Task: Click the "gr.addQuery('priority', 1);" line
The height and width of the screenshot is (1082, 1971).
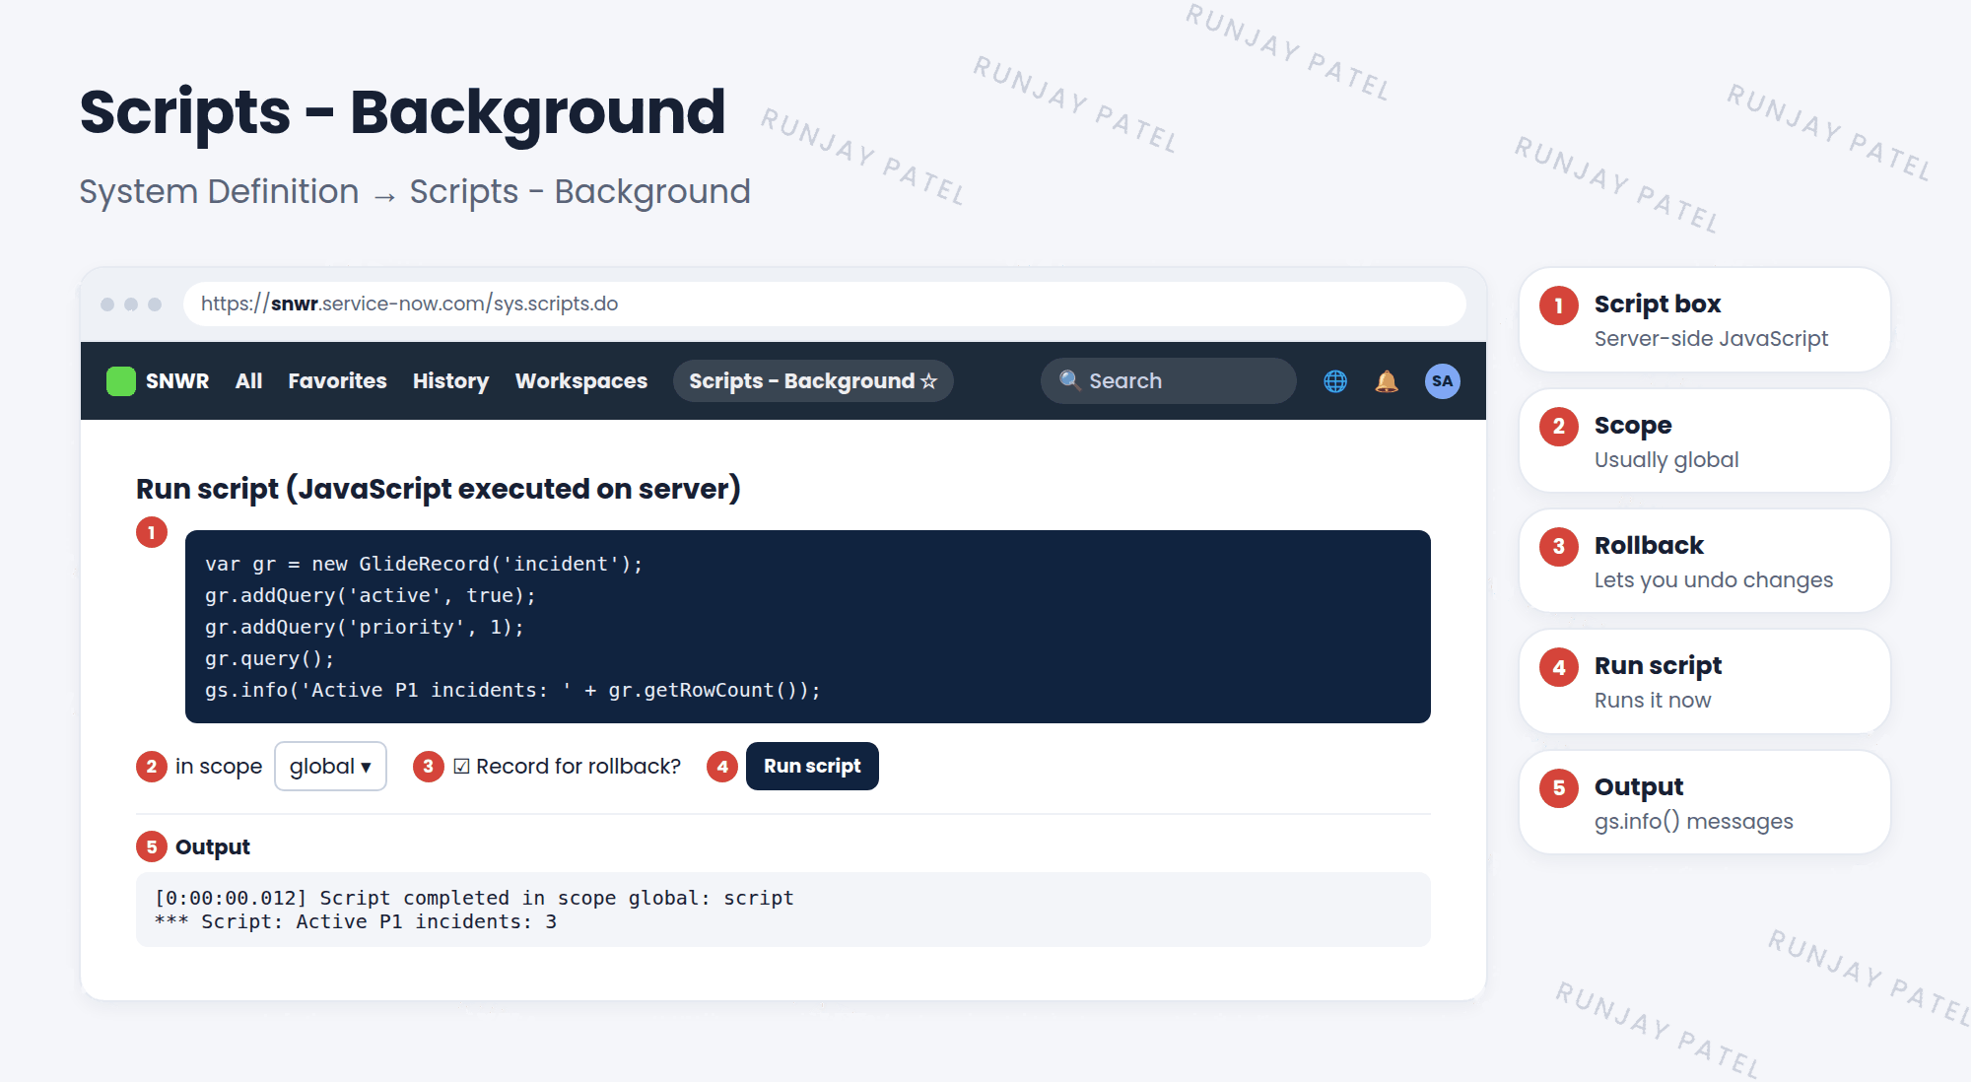Action: tap(365, 627)
